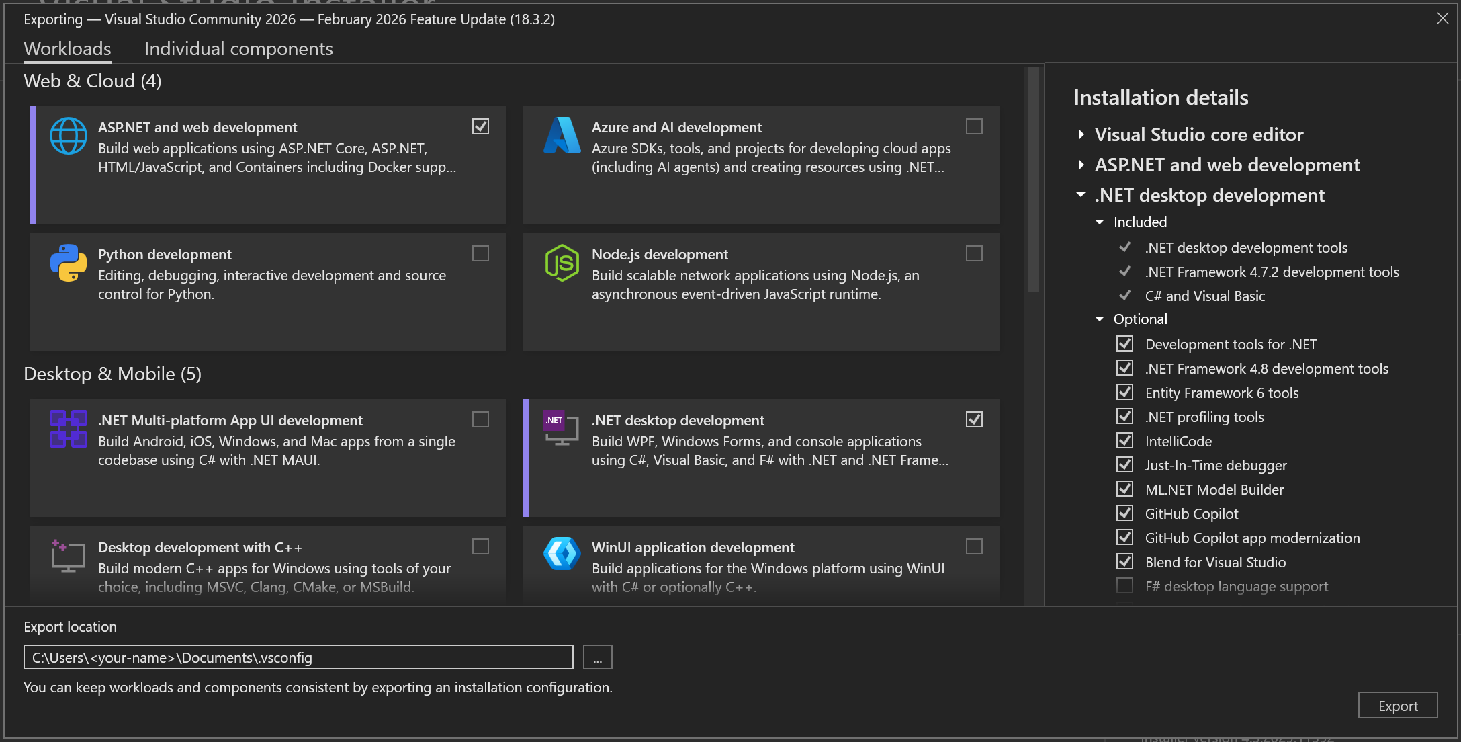
Task: Switch to the Individual components tab
Action: 238,48
